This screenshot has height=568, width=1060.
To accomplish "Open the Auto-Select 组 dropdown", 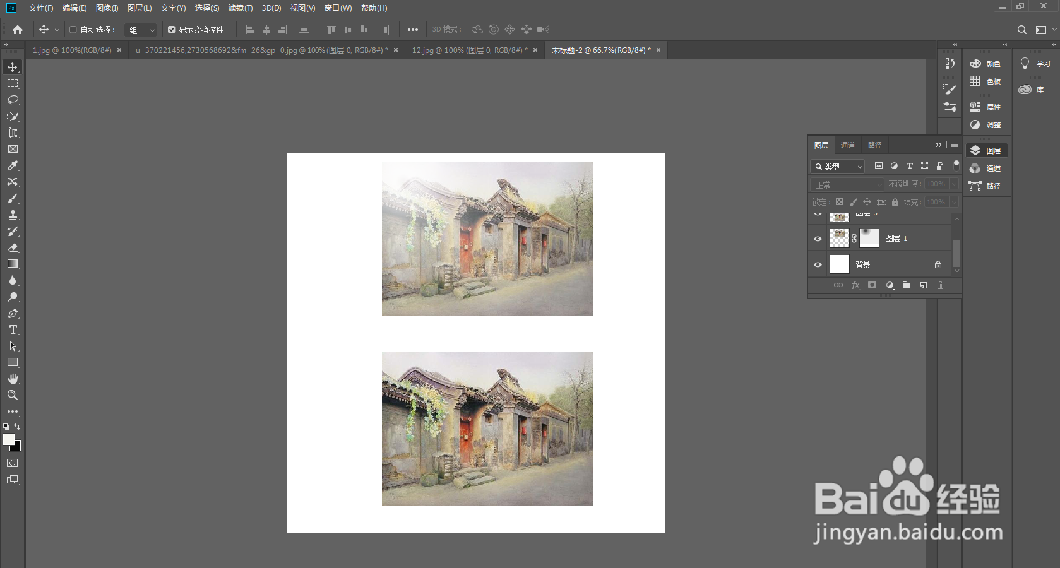I will pos(140,30).
